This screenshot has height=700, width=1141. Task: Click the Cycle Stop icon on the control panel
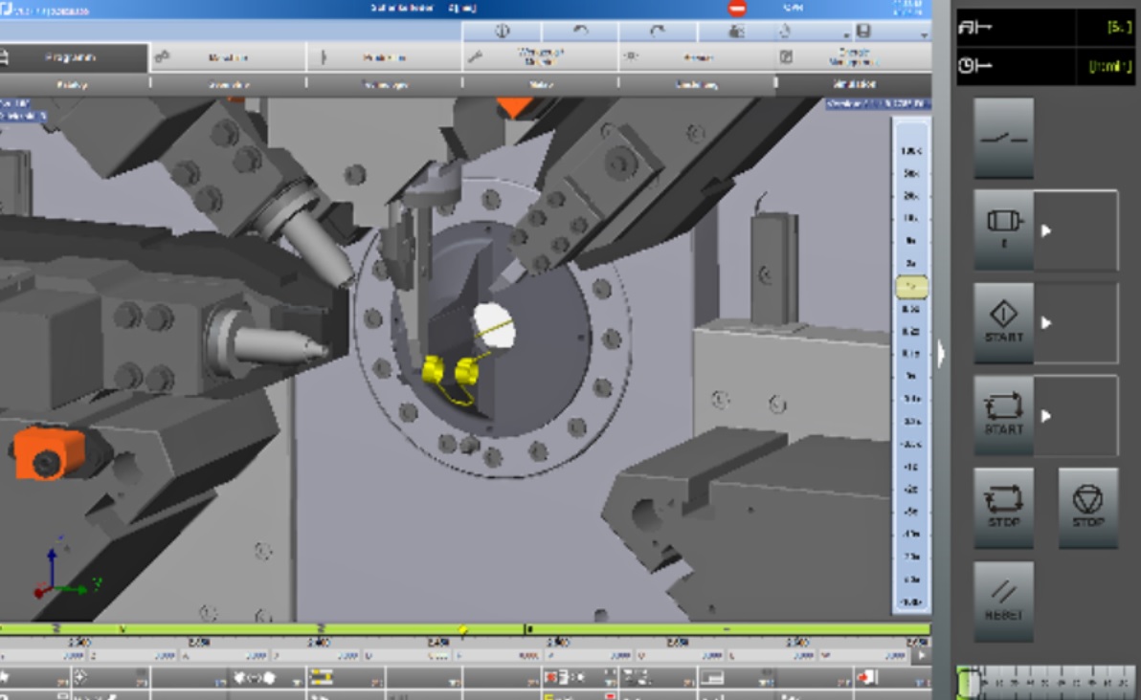pos(1003,507)
